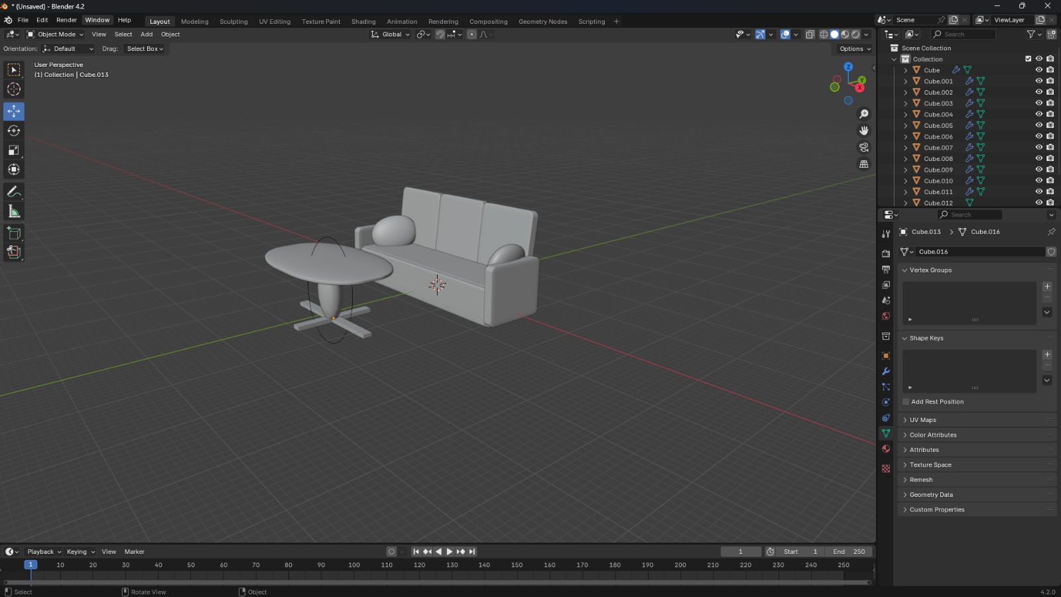Viewport: 1061px width, 597px height.
Task: Switch orthographic/perspective view icon
Action: (864, 164)
